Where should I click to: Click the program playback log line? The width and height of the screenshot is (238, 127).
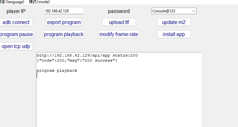57,70
